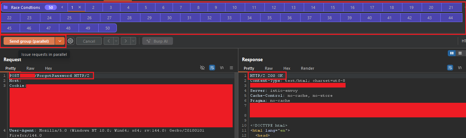Click Send group (parallel) button
The width and height of the screenshot is (466, 138).
pyautogui.click(x=29, y=41)
